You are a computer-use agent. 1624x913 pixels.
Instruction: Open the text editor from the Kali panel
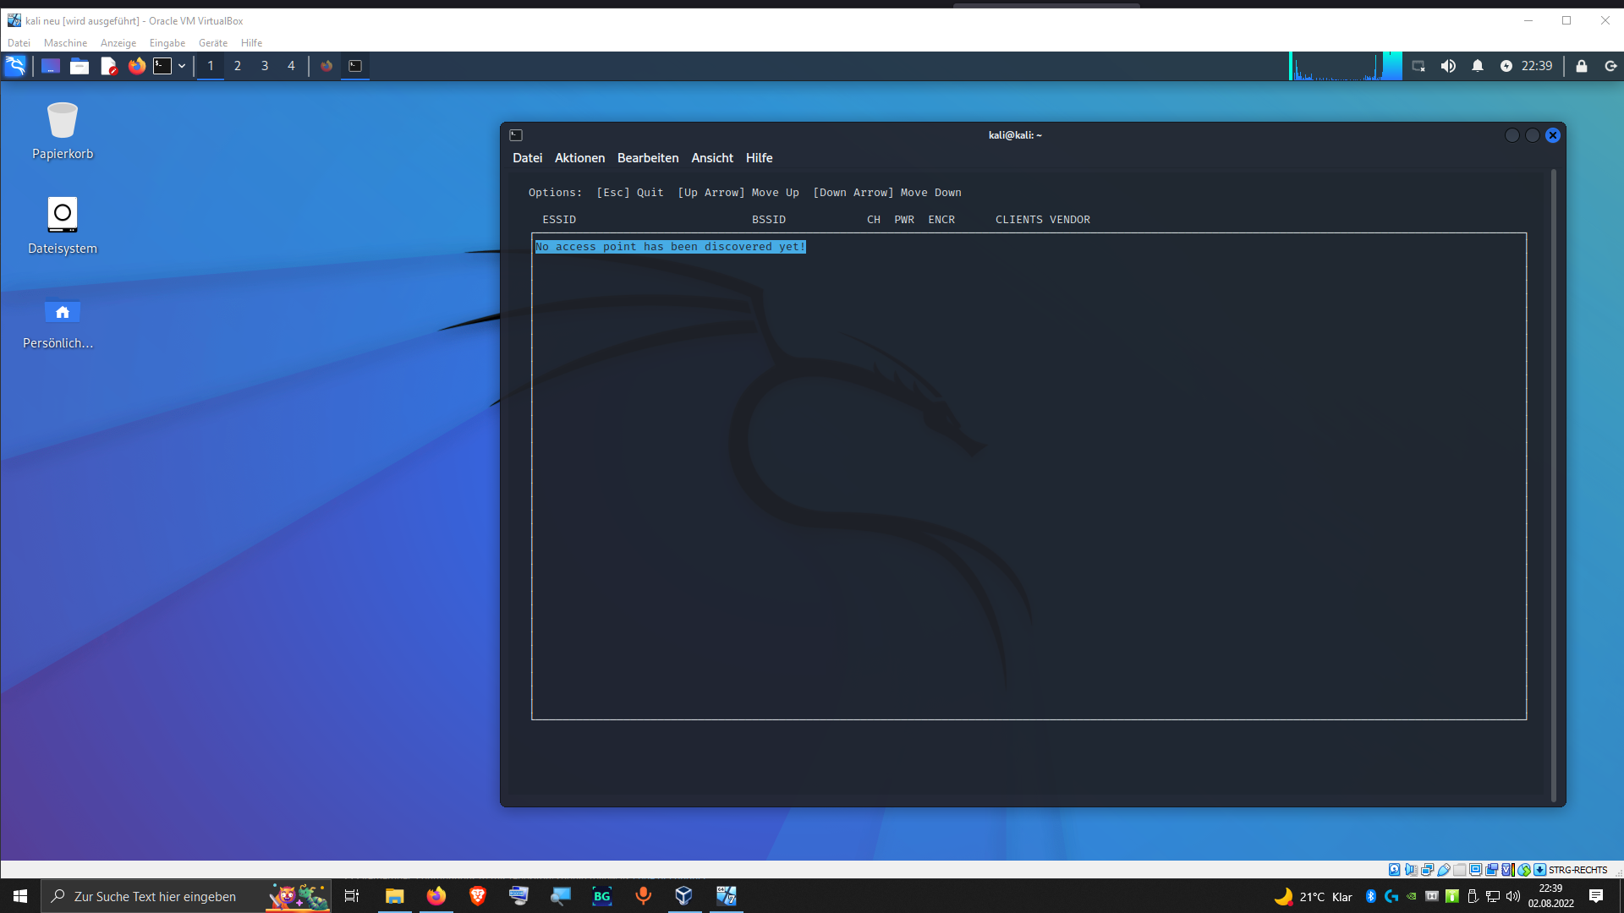point(108,66)
